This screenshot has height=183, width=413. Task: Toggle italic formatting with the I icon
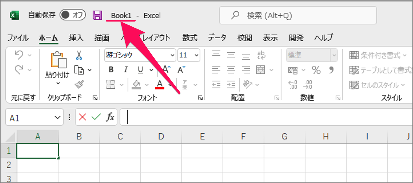(x=126, y=70)
